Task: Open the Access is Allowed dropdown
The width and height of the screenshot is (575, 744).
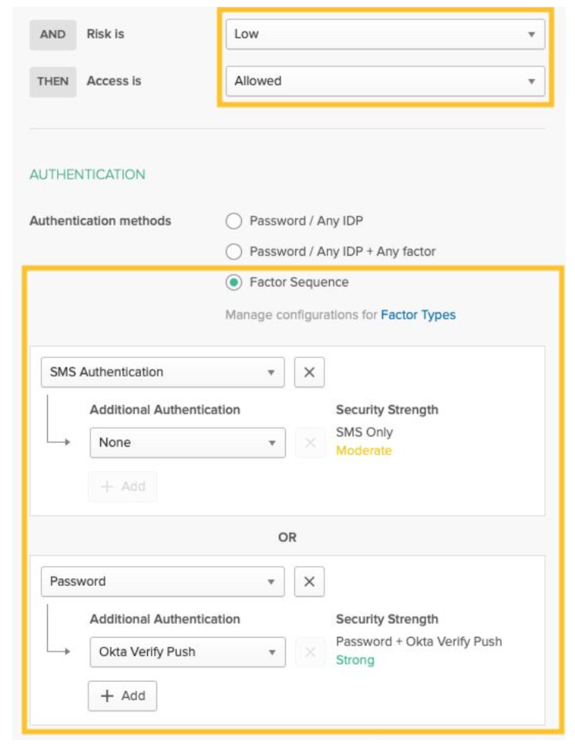Action: coord(385,81)
